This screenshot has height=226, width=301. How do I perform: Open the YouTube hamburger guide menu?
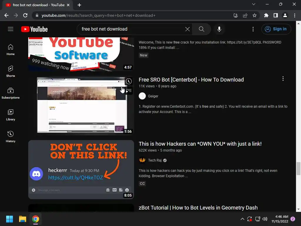tap(11, 29)
